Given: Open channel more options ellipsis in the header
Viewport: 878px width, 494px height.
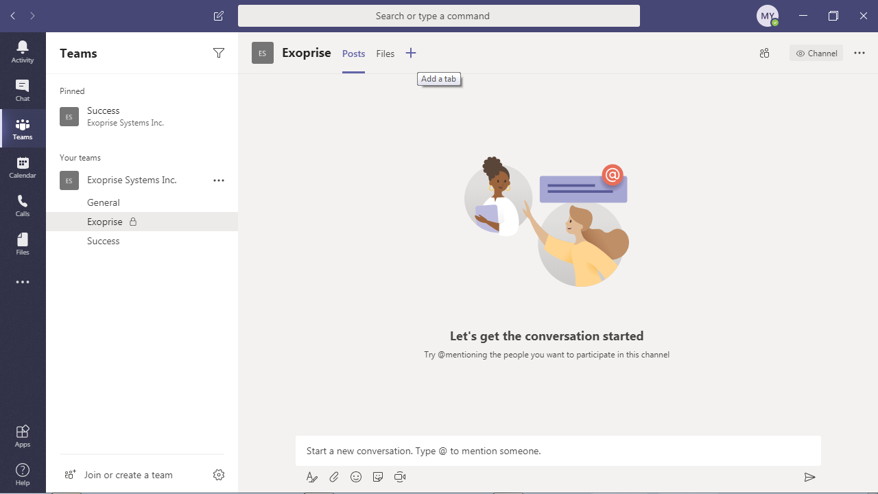Looking at the screenshot, I should [x=859, y=53].
